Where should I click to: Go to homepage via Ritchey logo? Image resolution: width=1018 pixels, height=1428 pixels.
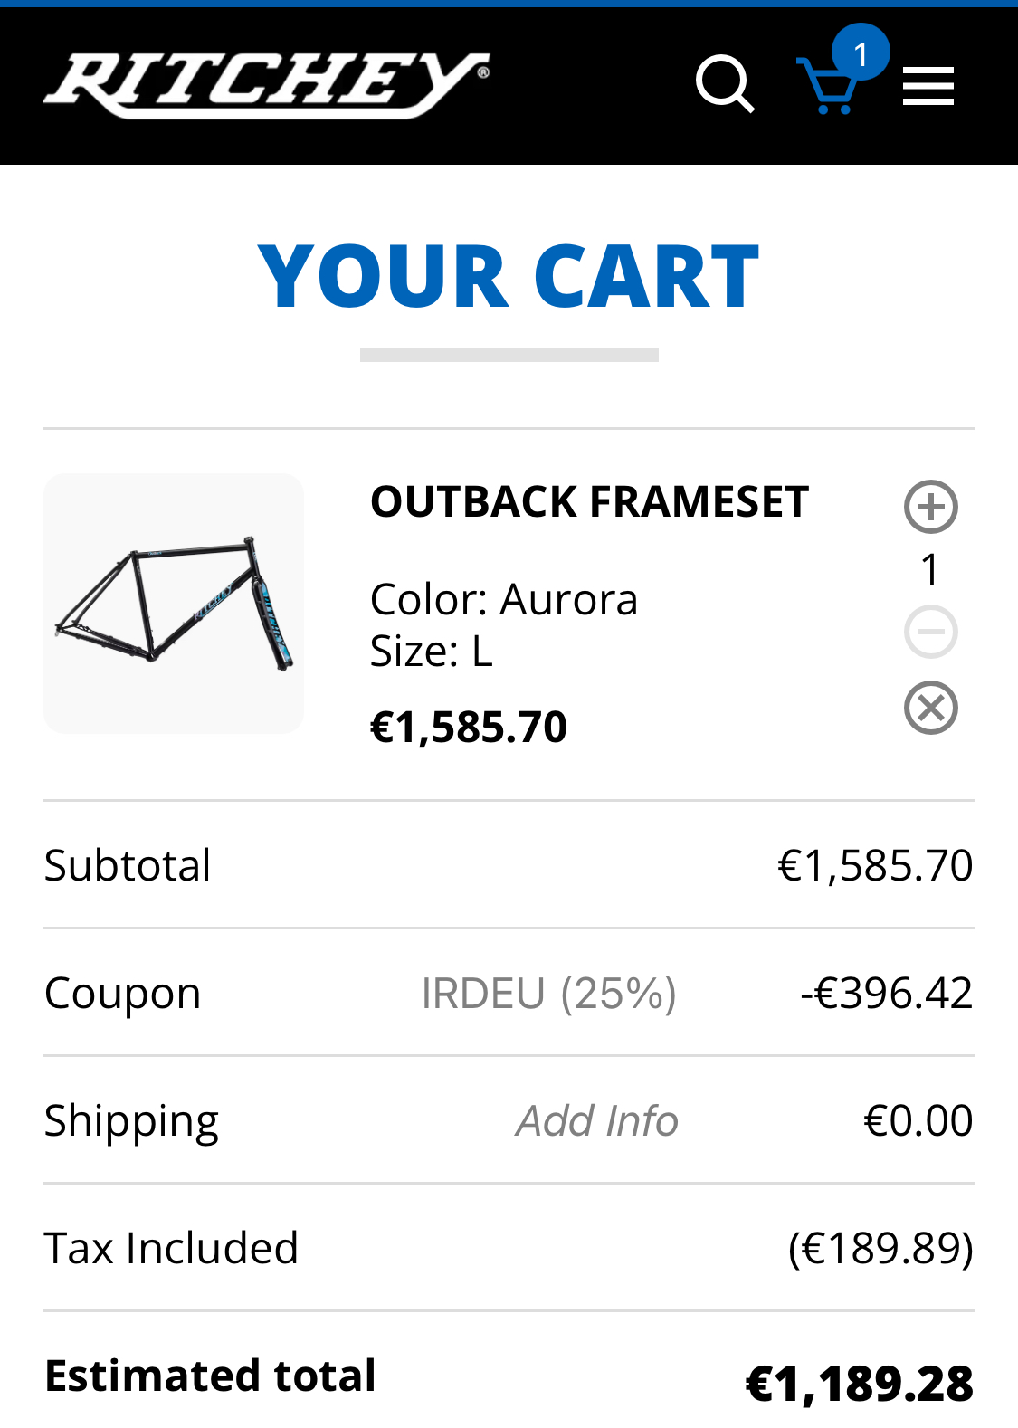click(x=267, y=85)
